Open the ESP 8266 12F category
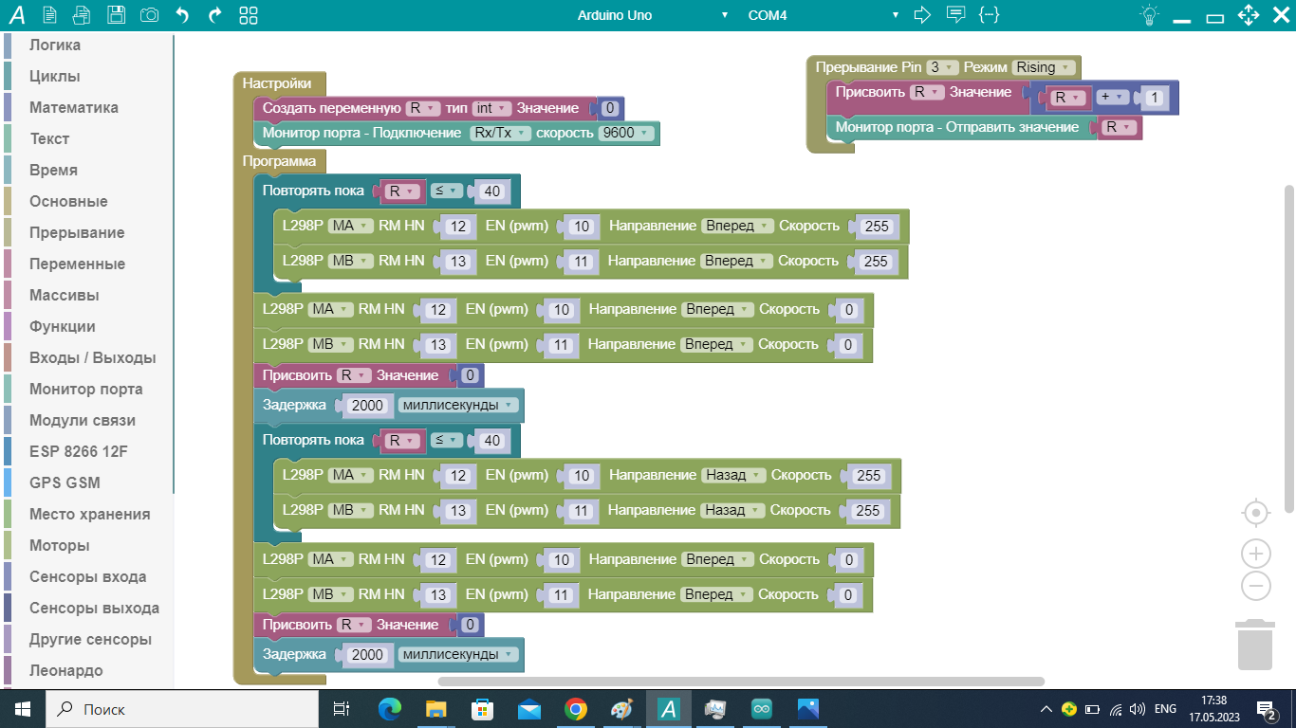This screenshot has height=728, width=1296. [79, 451]
